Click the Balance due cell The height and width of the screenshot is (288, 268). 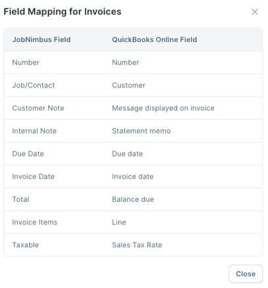click(x=133, y=199)
